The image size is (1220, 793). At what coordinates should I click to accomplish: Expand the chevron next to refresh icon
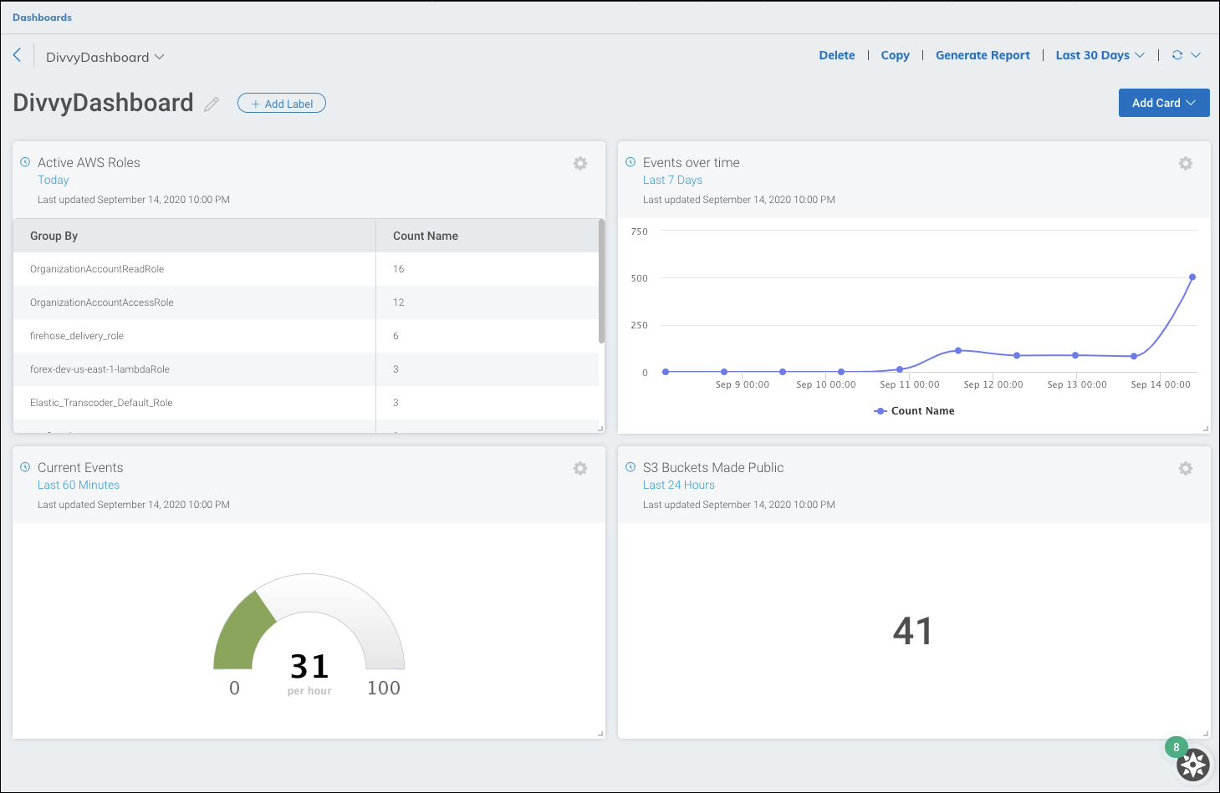click(x=1196, y=55)
